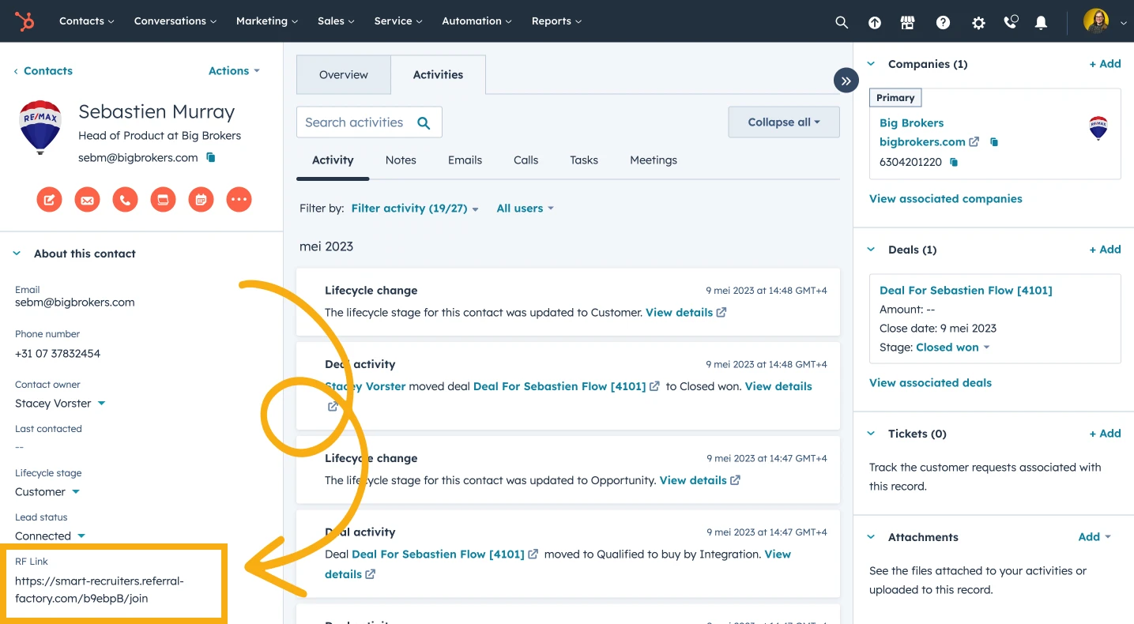Viewport: 1134px width, 624px height.
Task: Schedule a meeting via orange calendar icon
Action: point(201,200)
